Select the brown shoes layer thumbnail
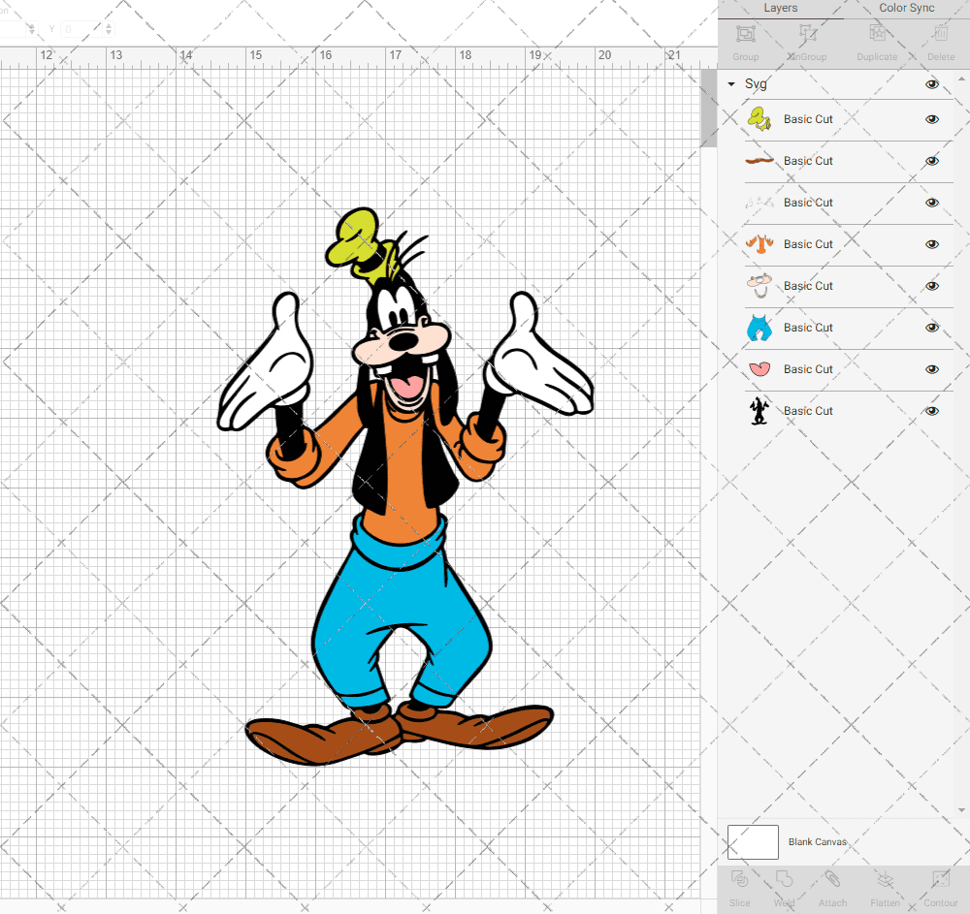Screen dimensions: 970x914 coord(760,161)
